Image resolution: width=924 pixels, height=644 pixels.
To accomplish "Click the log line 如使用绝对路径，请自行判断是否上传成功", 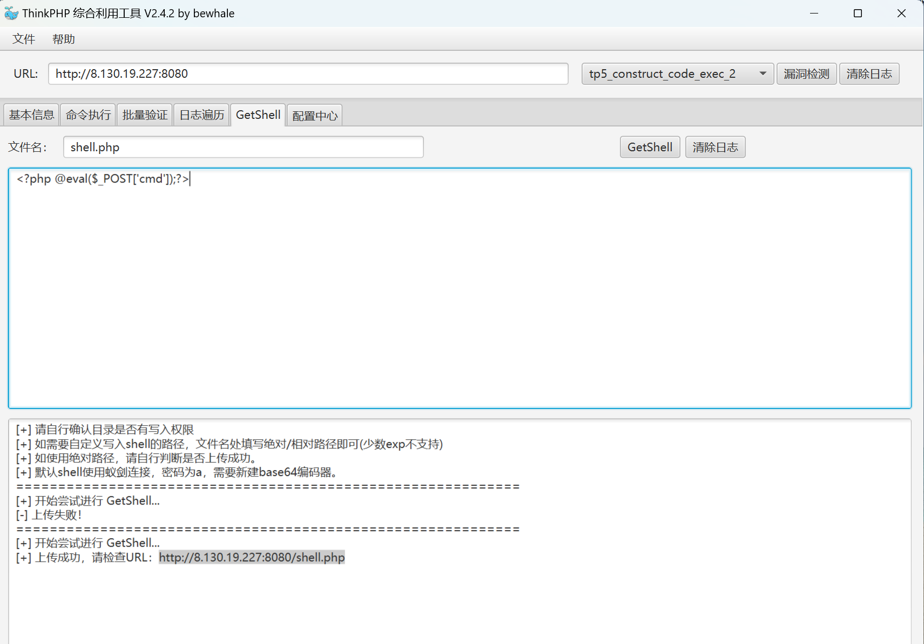I will point(137,458).
